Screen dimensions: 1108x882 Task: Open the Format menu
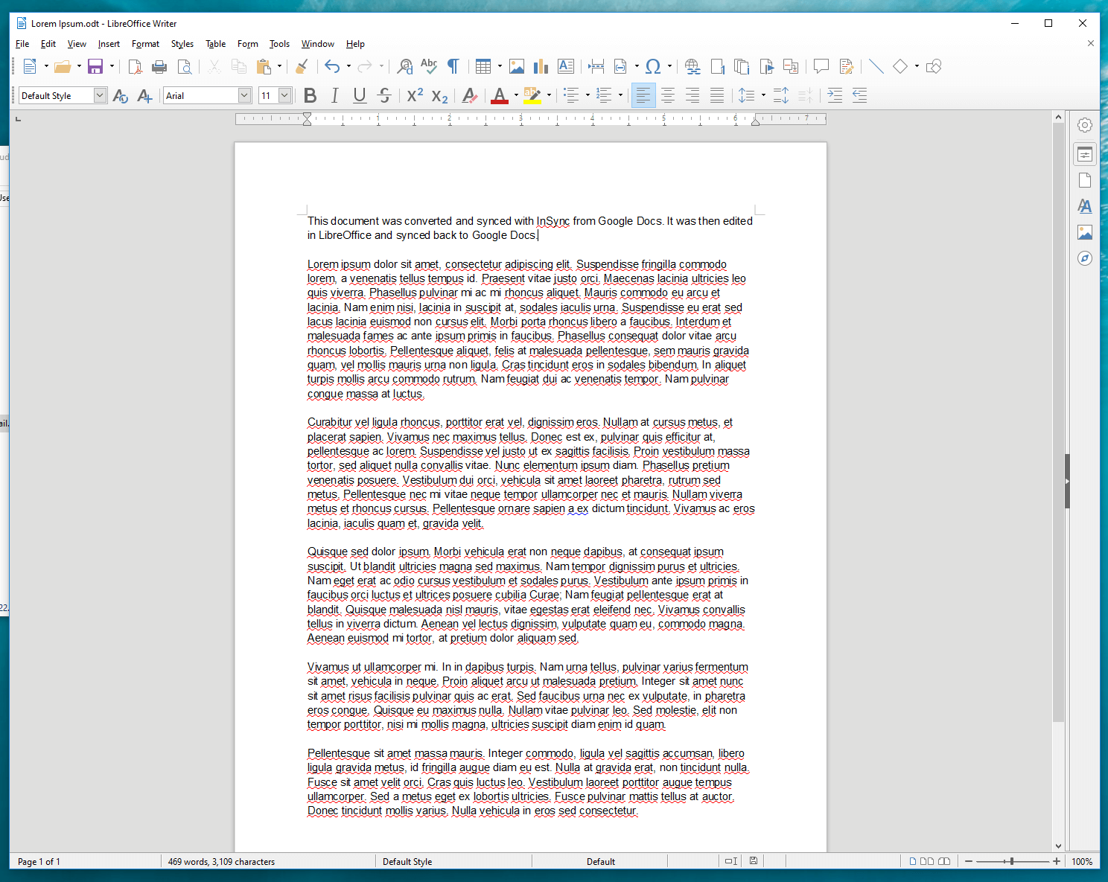(x=145, y=44)
